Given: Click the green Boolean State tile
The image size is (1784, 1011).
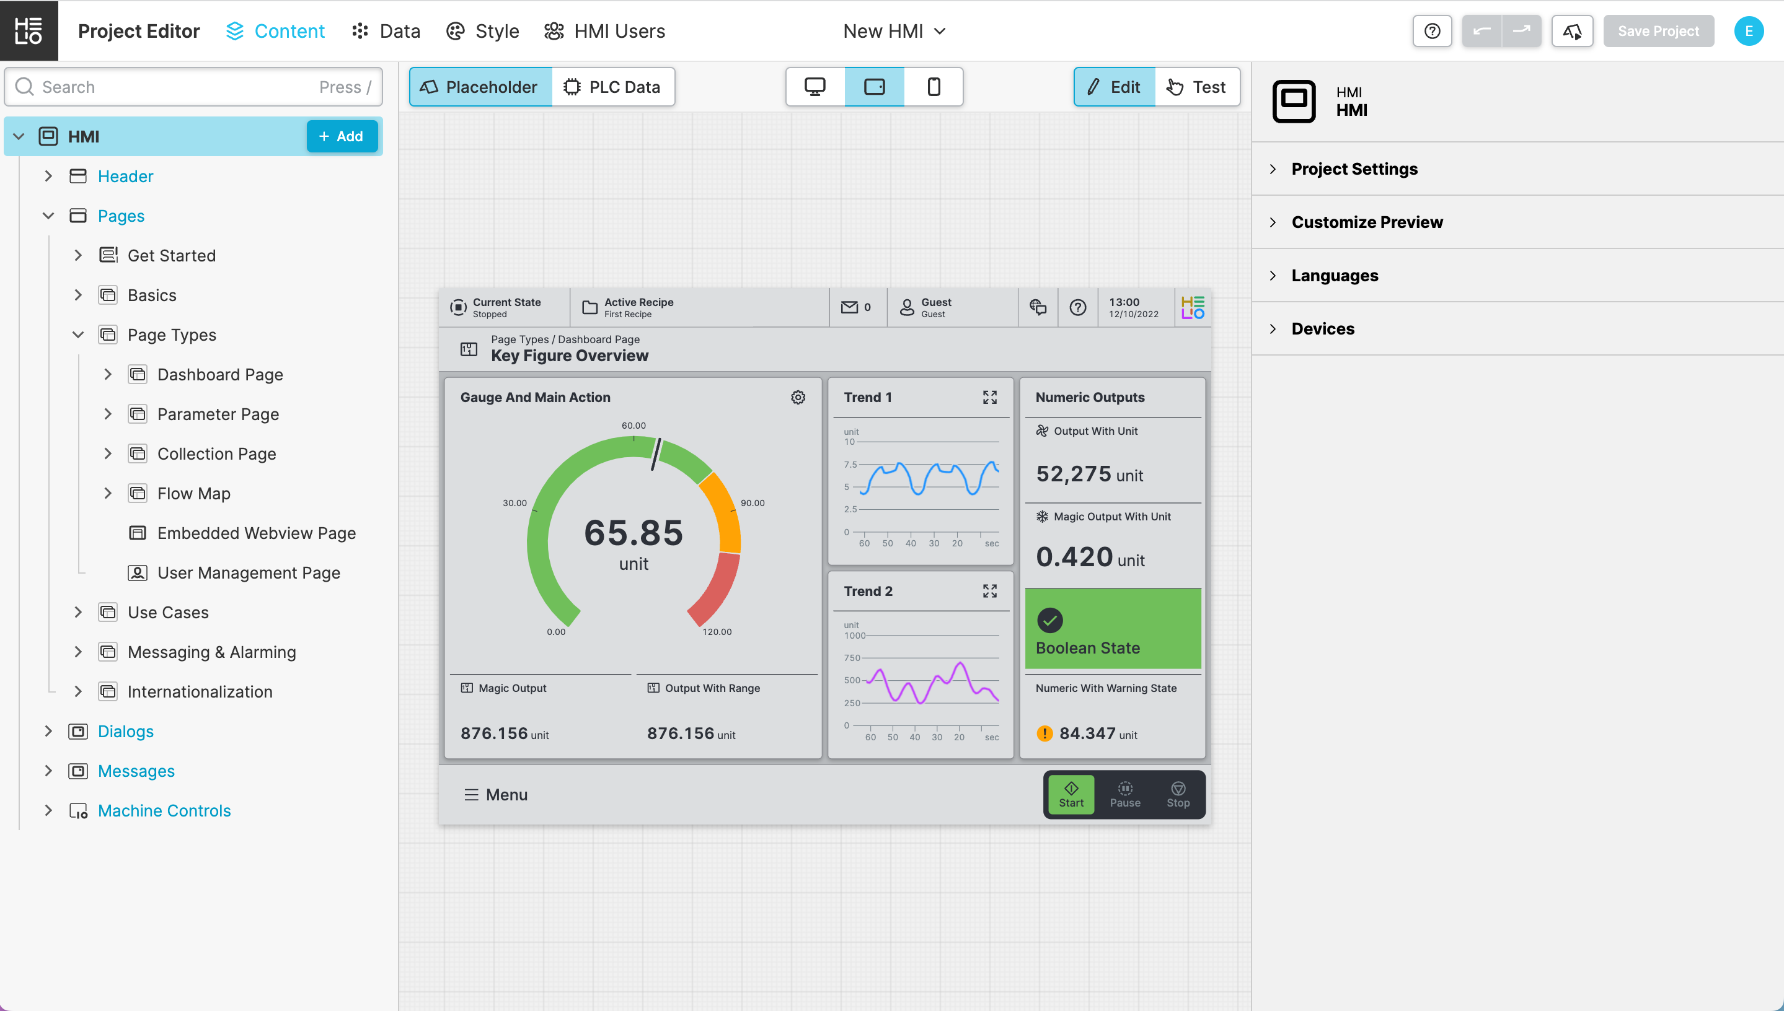Looking at the screenshot, I should click(x=1112, y=629).
